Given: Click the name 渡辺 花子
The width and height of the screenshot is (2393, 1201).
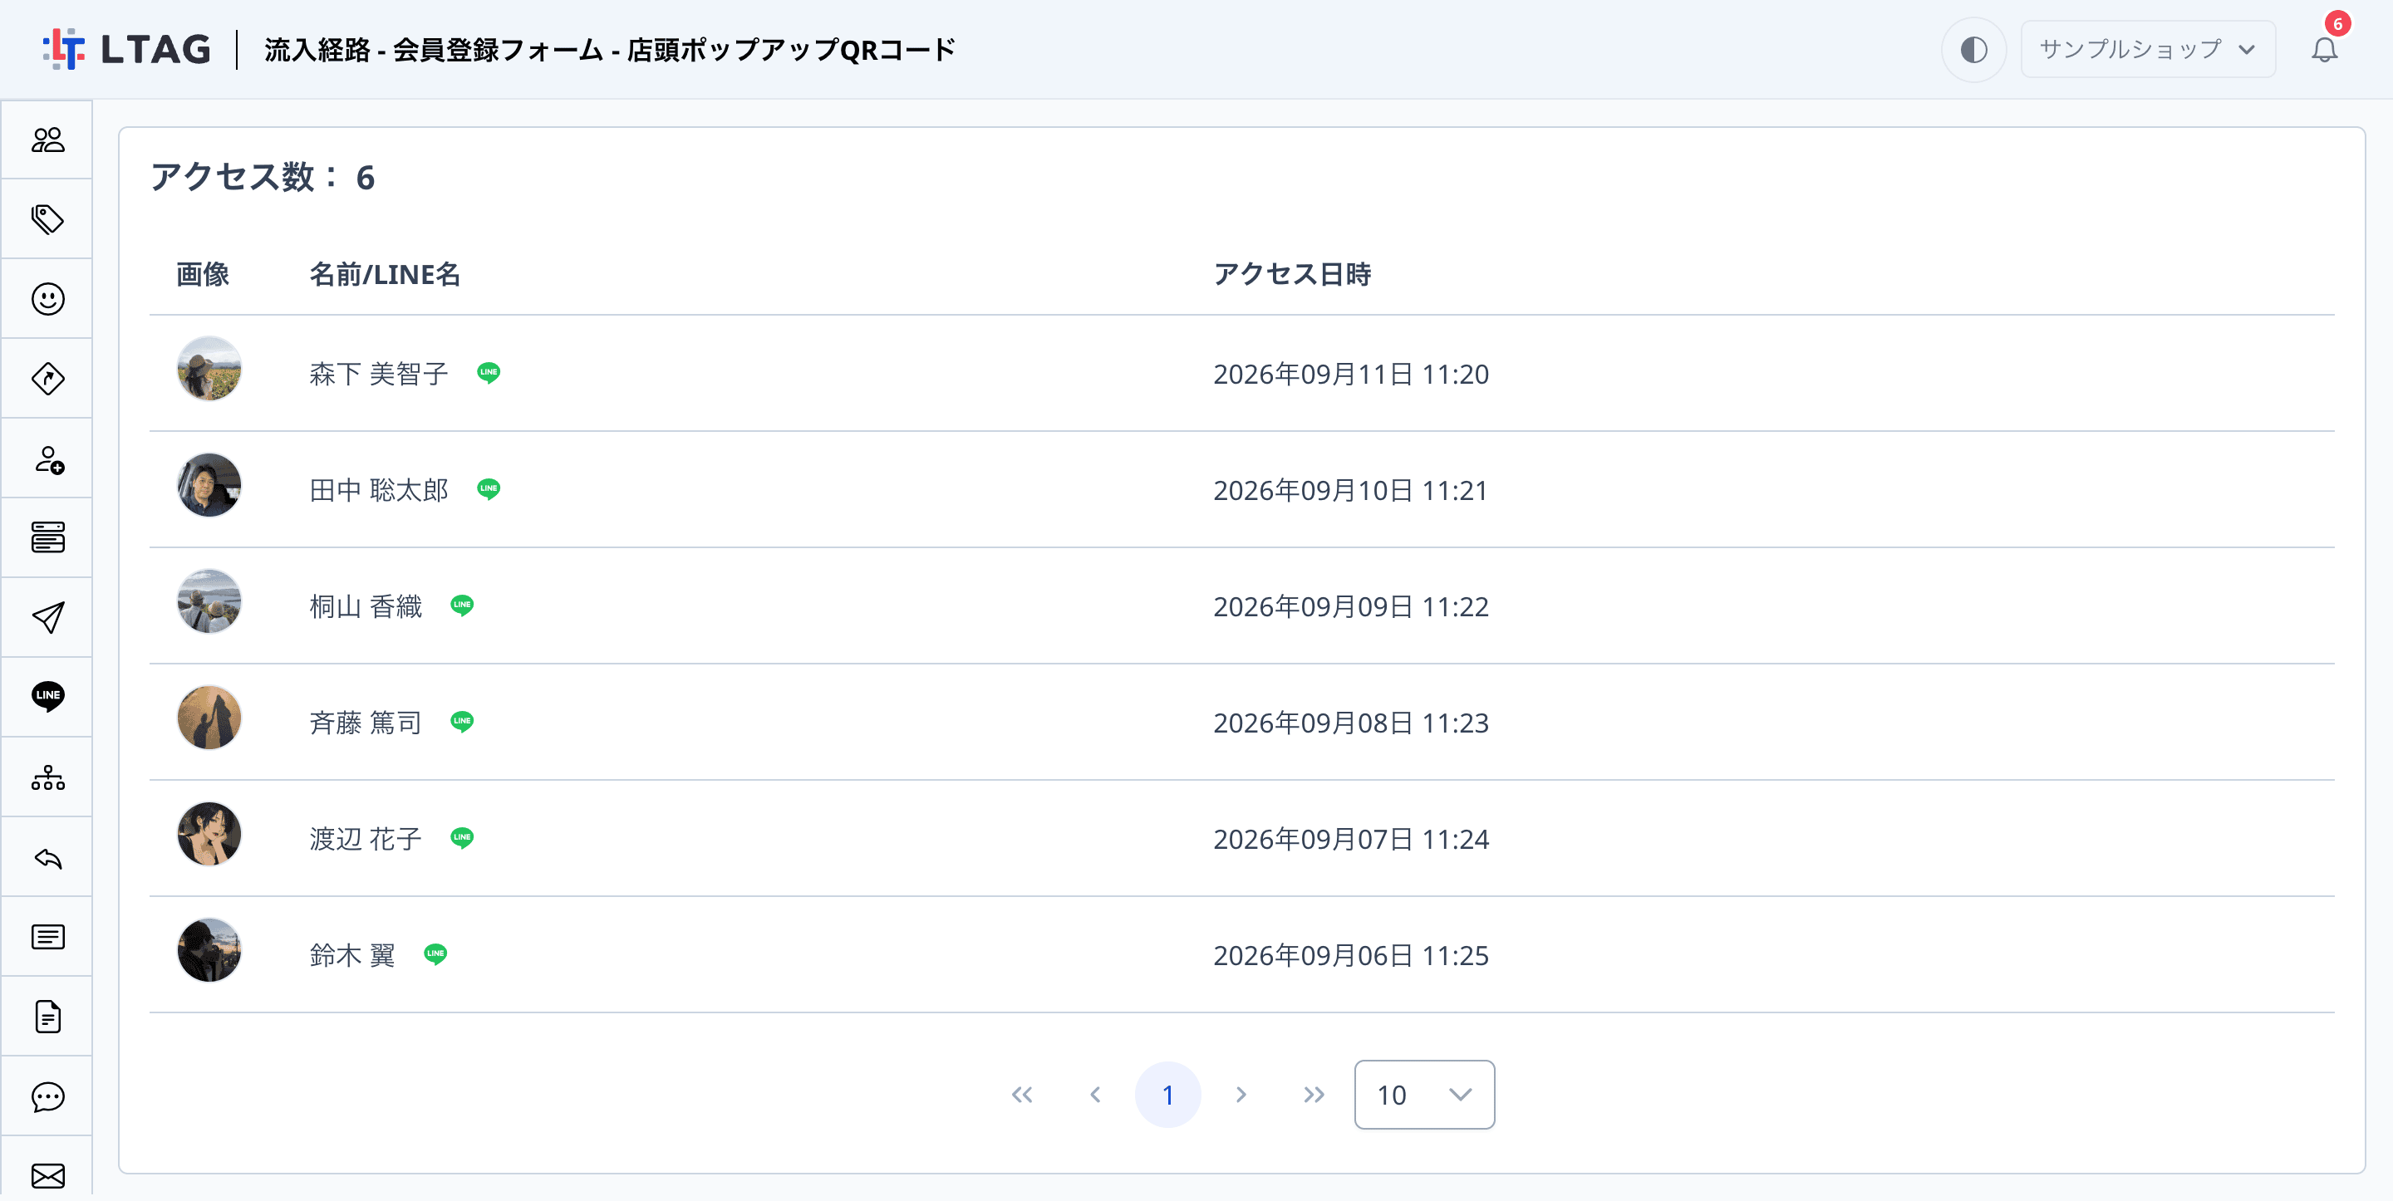Looking at the screenshot, I should click(x=366, y=839).
